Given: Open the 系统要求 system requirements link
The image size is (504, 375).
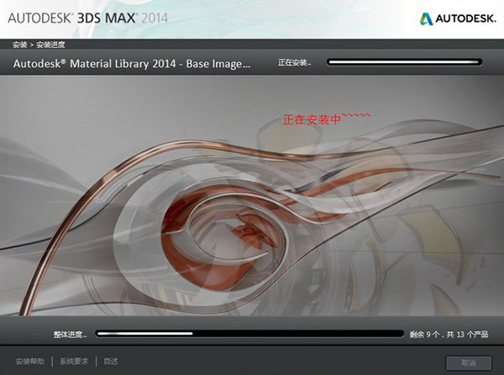Looking at the screenshot, I should point(74,362).
